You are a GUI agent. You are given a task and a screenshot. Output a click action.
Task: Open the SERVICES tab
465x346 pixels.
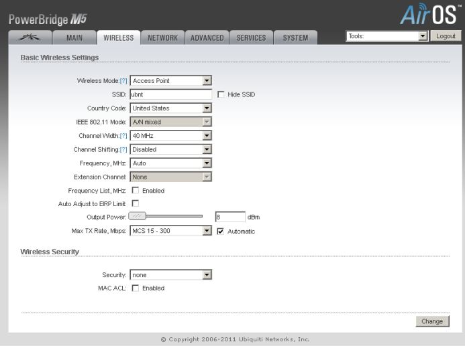pyautogui.click(x=251, y=37)
